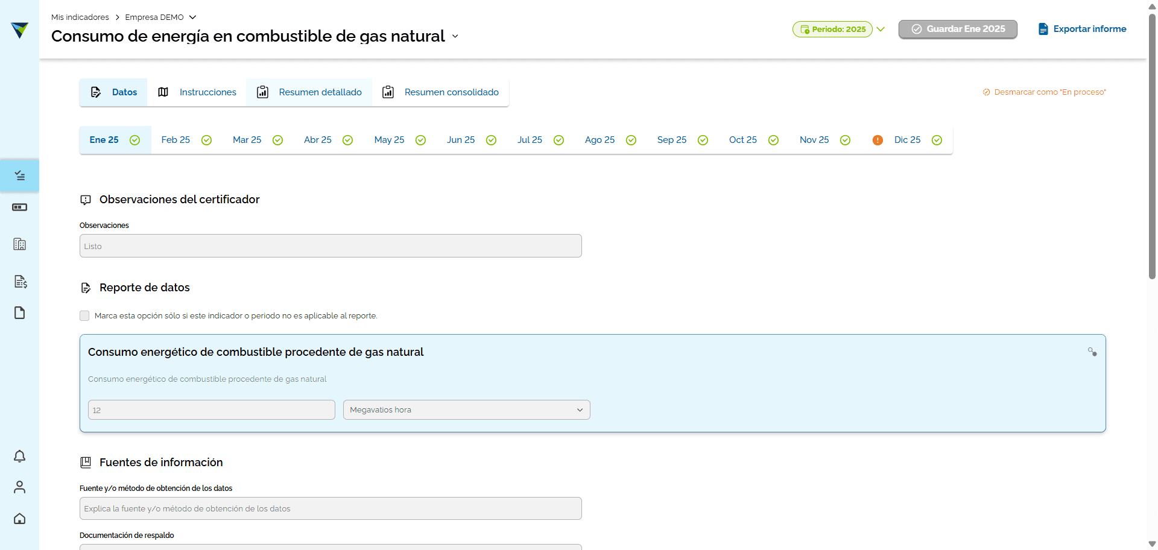Click the Observaciones input field
Image resolution: width=1158 pixels, height=550 pixels.
click(x=331, y=246)
